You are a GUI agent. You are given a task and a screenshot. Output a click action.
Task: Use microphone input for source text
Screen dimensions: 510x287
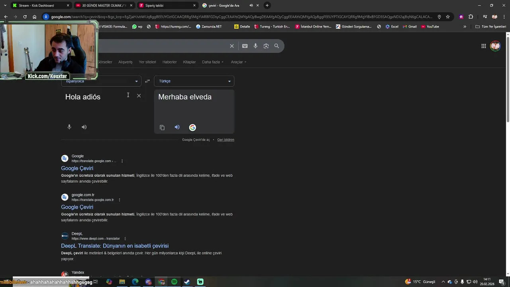click(69, 127)
